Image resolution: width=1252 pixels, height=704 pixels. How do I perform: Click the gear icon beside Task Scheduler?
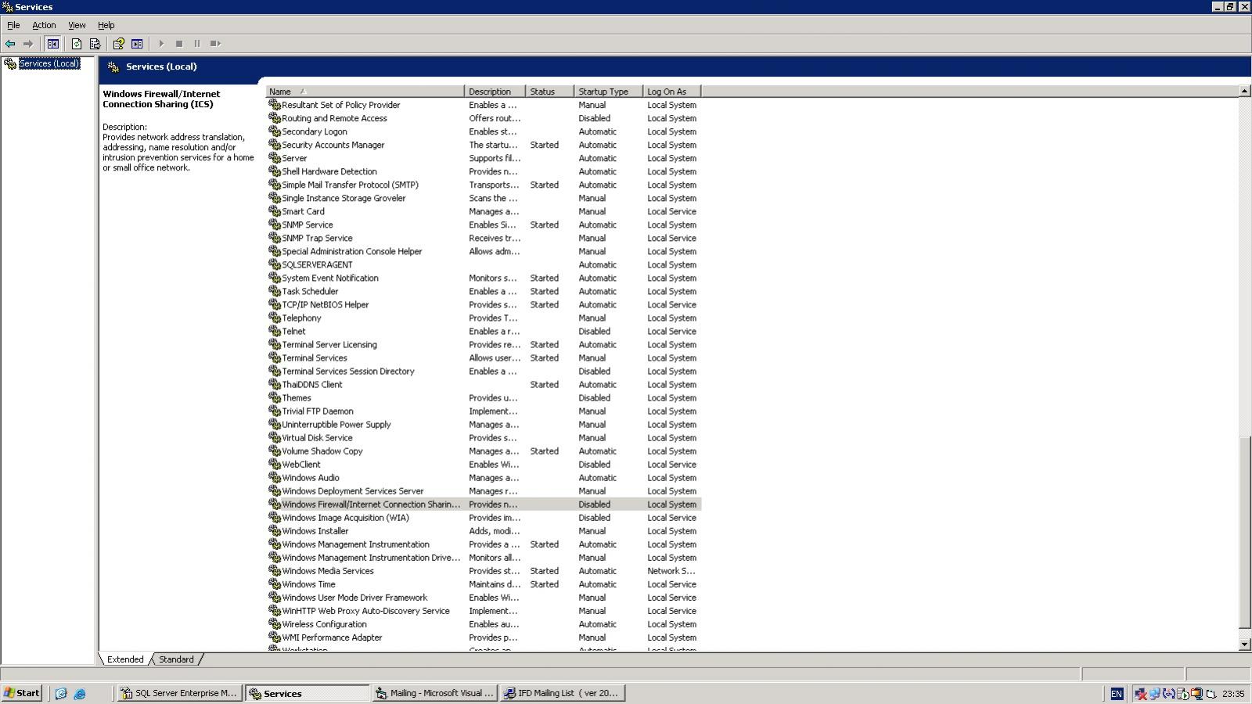coord(275,291)
